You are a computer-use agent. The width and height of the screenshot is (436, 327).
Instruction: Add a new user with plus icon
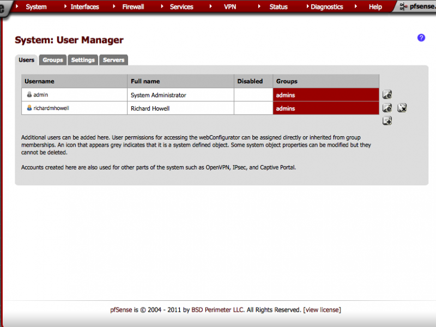pos(387,121)
